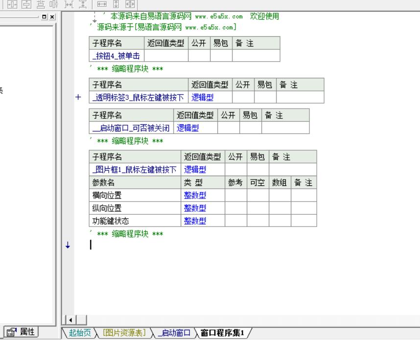
Task: Open the [图片资源表] tab
Action: [x=124, y=333]
